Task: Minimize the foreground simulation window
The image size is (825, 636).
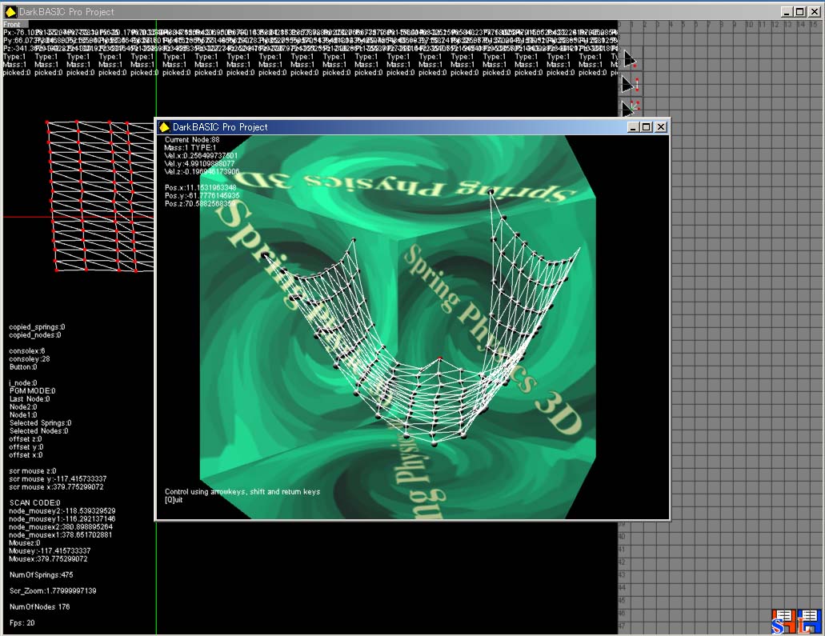Action: pyautogui.click(x=635, y=127)
